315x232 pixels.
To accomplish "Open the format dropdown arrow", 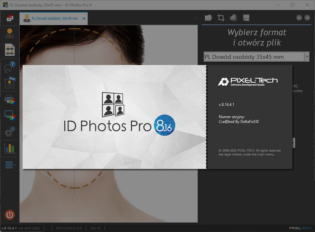I will point(307,57).
